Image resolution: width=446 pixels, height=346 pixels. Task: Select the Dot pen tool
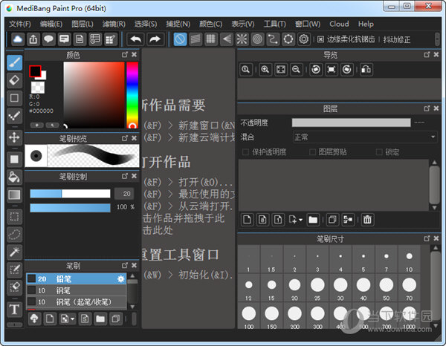tap(15, 116)
